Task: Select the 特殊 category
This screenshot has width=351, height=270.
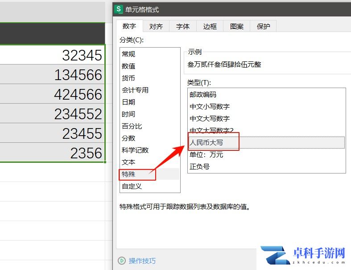Action: click(x=150, y=174)
